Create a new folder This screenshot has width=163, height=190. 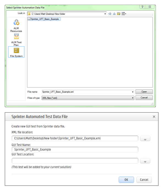(x=119, y=14)
